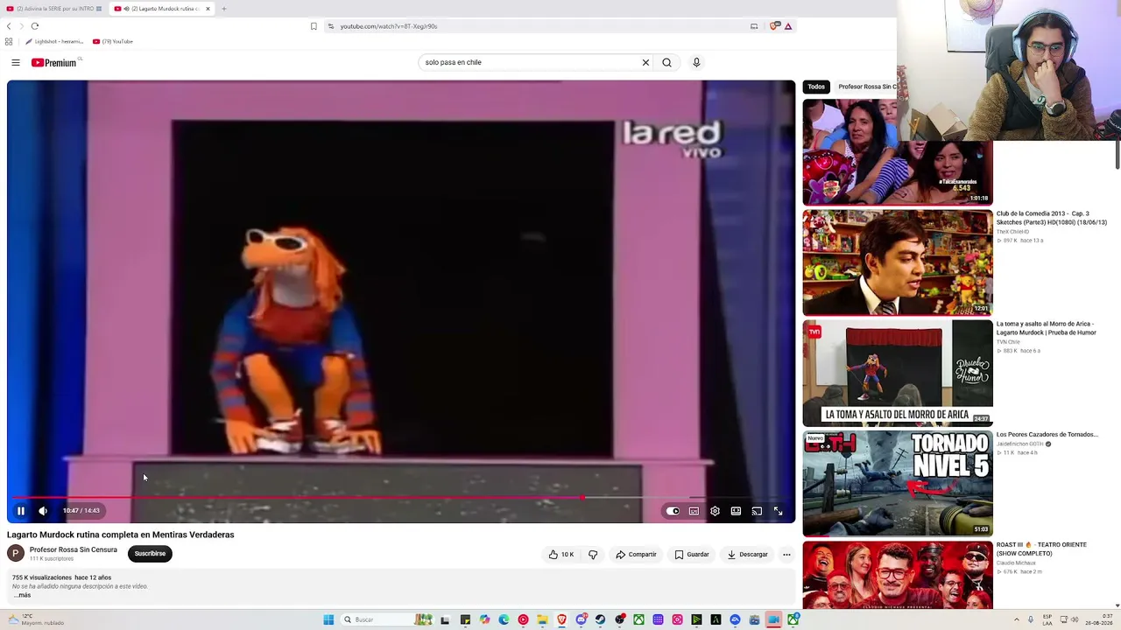Click the taskbar Buscar search box
The image size is (1121, 630).
(x=385, y=619)
